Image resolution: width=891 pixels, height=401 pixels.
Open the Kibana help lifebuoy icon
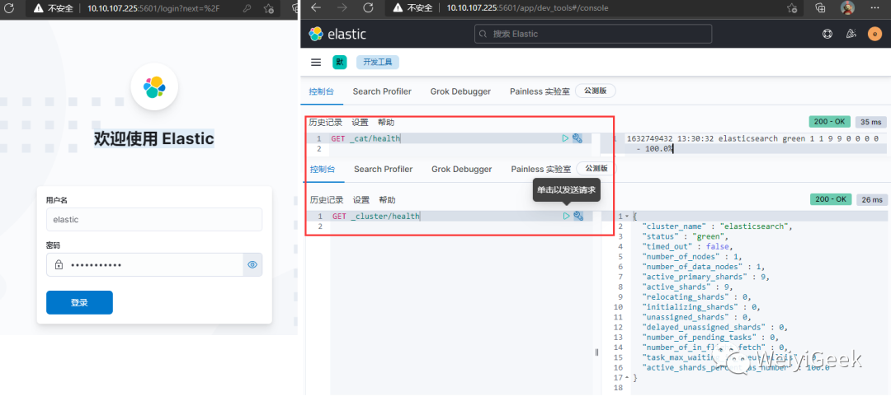tap(827, 34)
